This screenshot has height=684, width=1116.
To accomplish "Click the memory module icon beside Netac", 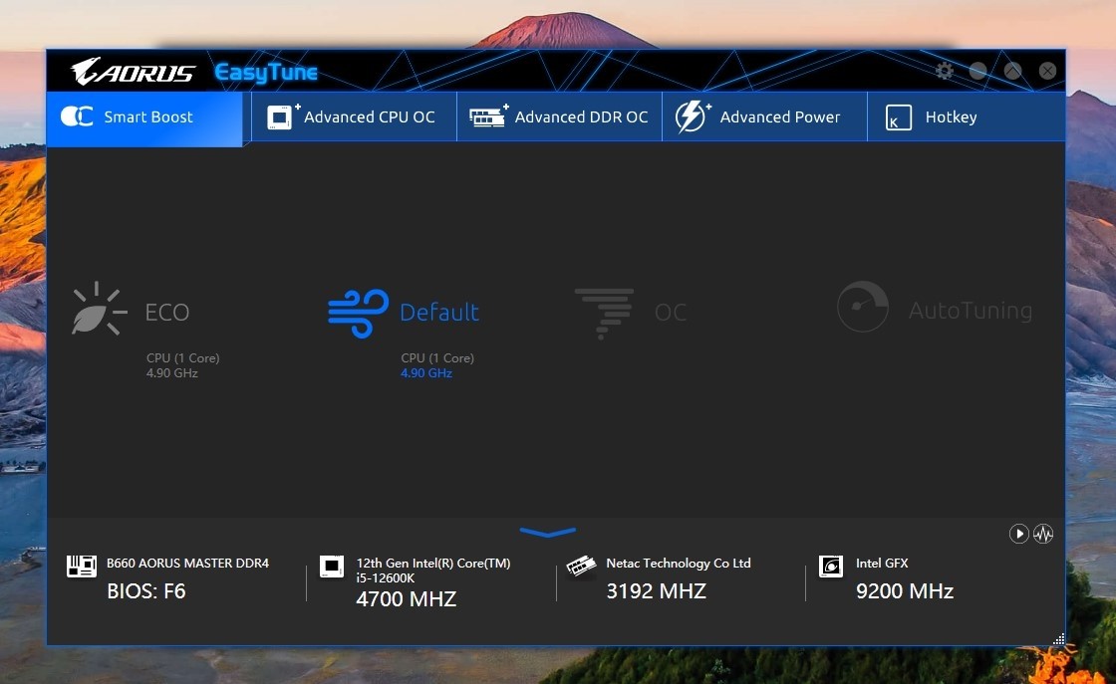I will 581,567.
